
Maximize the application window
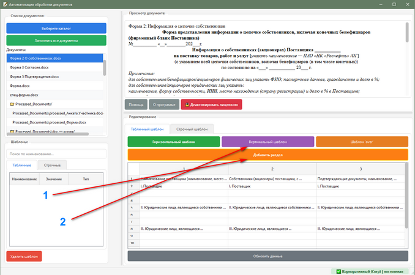click(394, 4)
